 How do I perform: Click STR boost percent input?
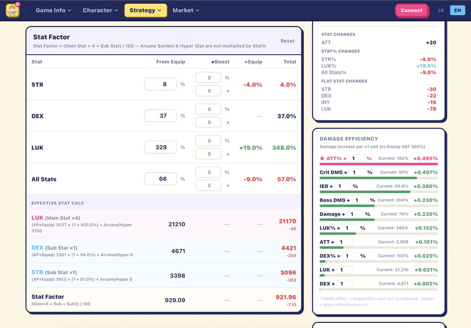tap(208, 78)
